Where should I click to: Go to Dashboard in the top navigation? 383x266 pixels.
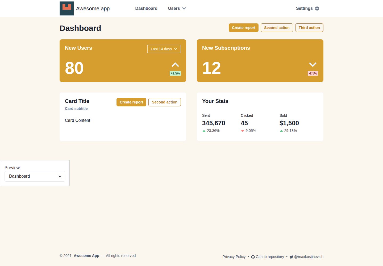coord(146,9)
